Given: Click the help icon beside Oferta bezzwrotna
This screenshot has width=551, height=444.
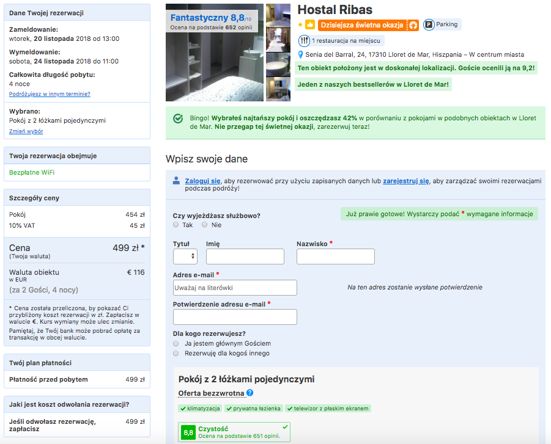Looking at the screenshot, I should pos(250,393).
